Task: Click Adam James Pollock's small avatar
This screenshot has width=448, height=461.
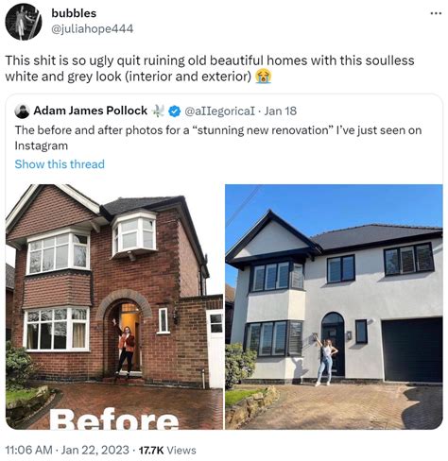Action: (22, 111)
